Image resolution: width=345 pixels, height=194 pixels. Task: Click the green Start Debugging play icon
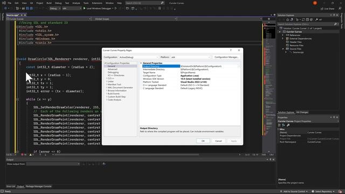tap(84, 9)
